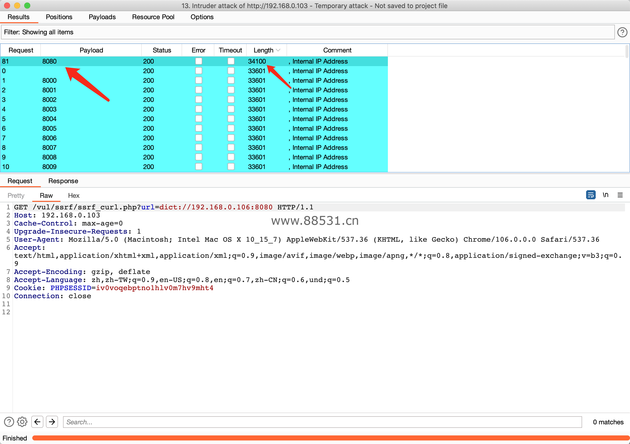Click the Accept-Language header line

point(182,280)
